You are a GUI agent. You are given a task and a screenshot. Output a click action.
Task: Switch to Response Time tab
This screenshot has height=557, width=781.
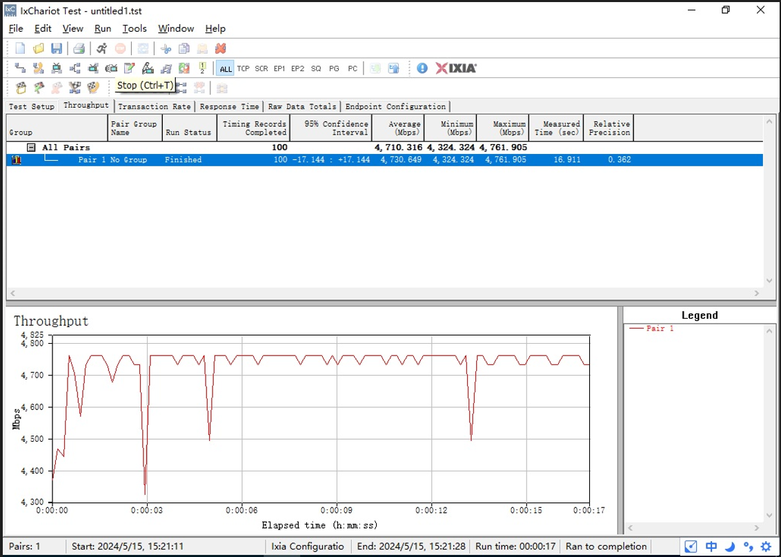coord(229,106)
